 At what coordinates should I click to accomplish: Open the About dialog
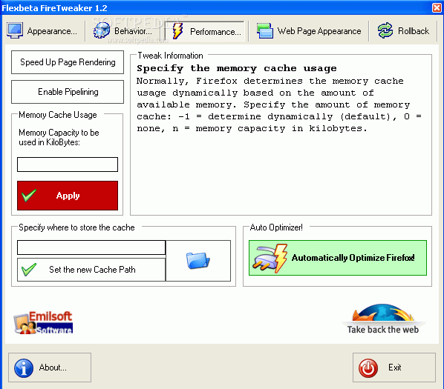50,368
